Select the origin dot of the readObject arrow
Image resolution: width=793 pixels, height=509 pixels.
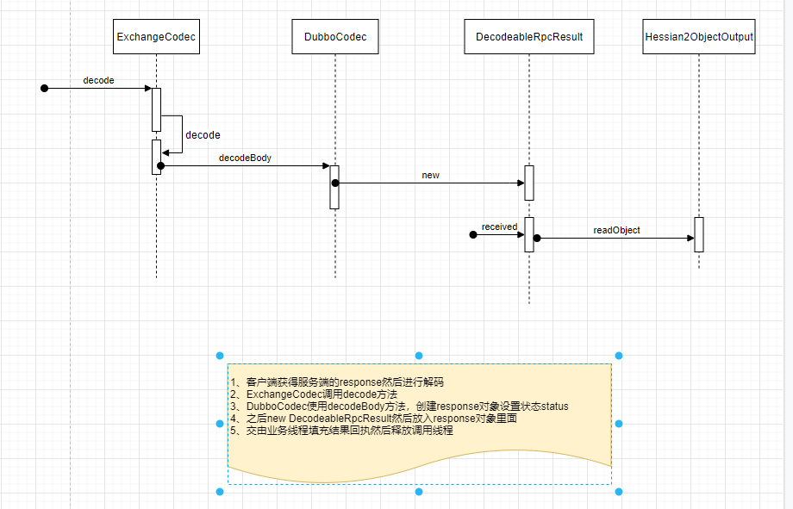click(537, 238)
